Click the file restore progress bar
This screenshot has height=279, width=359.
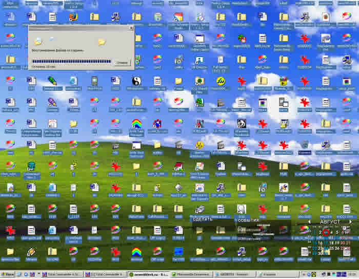tap(71, 61)
